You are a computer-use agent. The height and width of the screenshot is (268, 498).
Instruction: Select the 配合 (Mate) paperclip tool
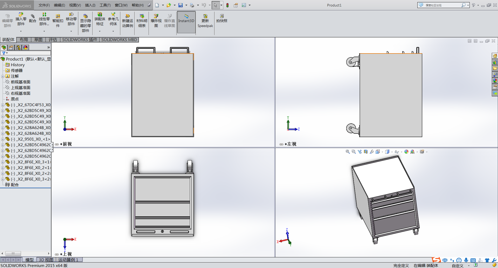(x=33, y=18)
